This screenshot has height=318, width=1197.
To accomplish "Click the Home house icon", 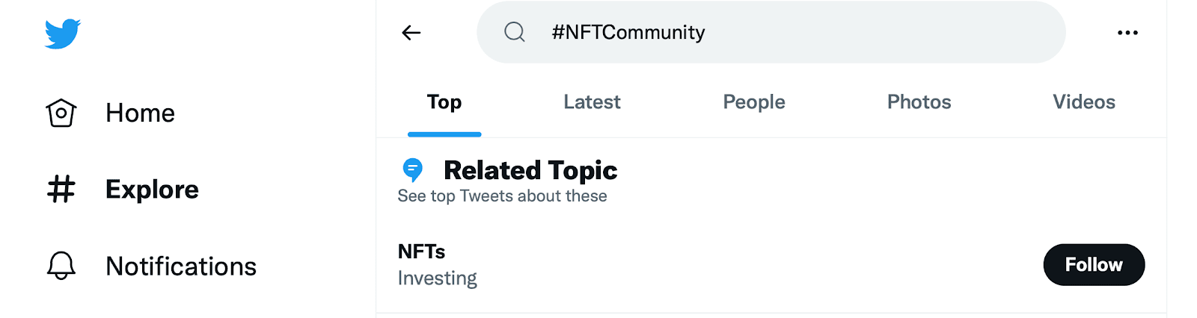I will [61, 113].
